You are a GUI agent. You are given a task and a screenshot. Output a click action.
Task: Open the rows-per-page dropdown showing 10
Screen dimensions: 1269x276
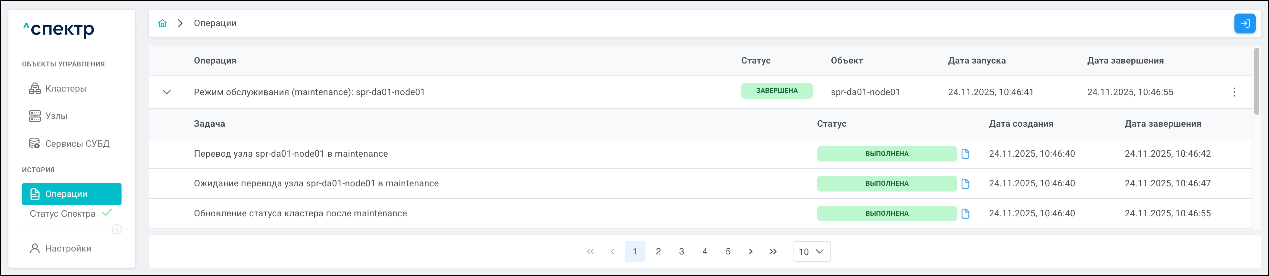coord(811,251)
